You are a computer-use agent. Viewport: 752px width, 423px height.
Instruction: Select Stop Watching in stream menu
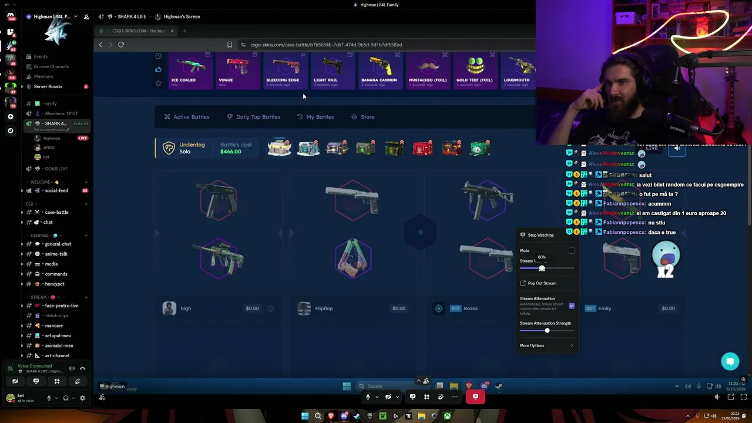[546, 235]
